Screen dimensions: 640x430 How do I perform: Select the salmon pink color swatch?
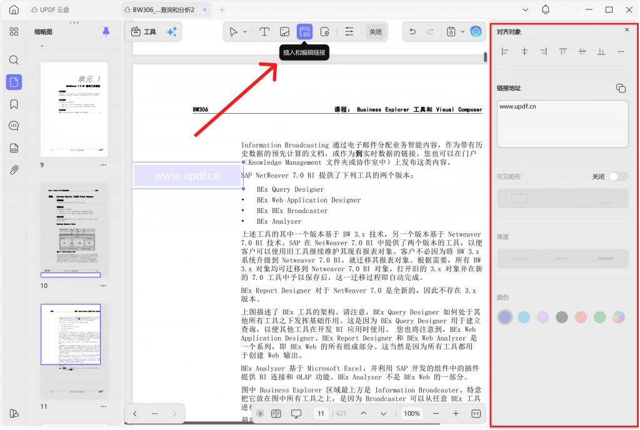(581, 317)
